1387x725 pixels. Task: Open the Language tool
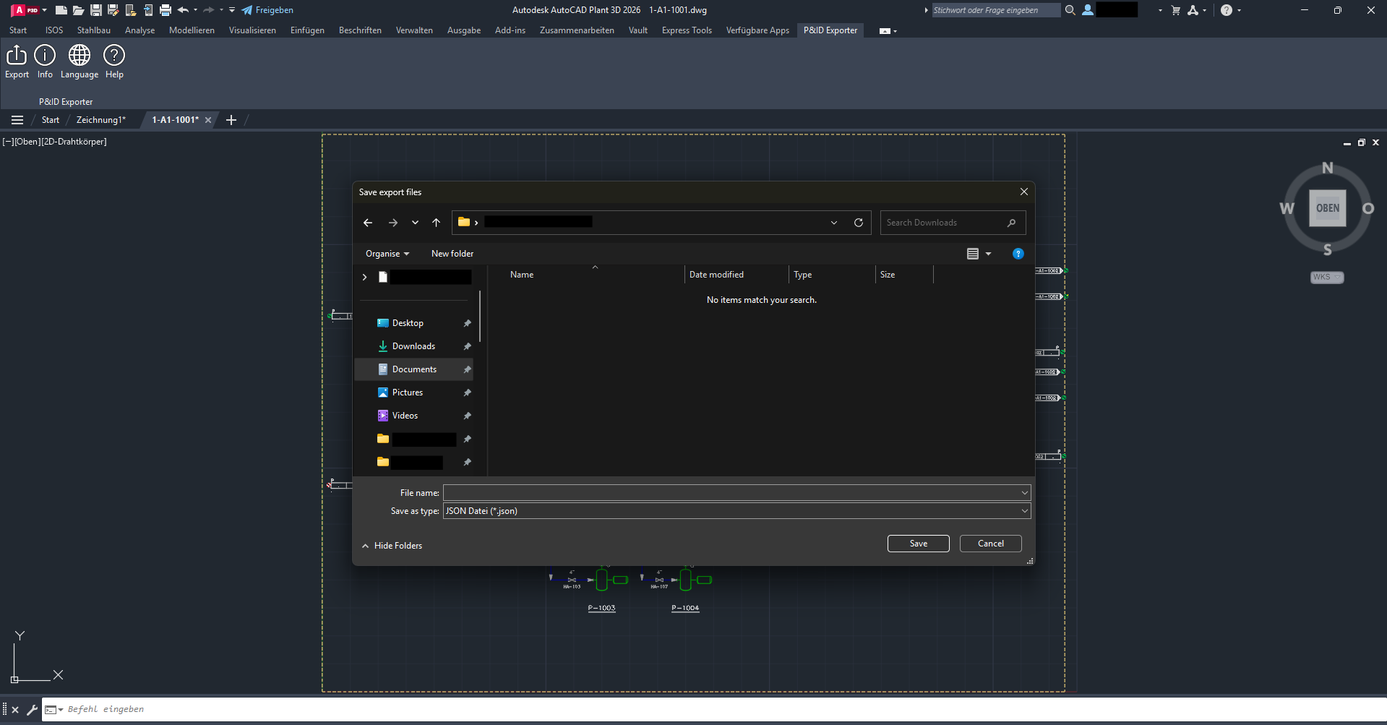coord(79,61)
